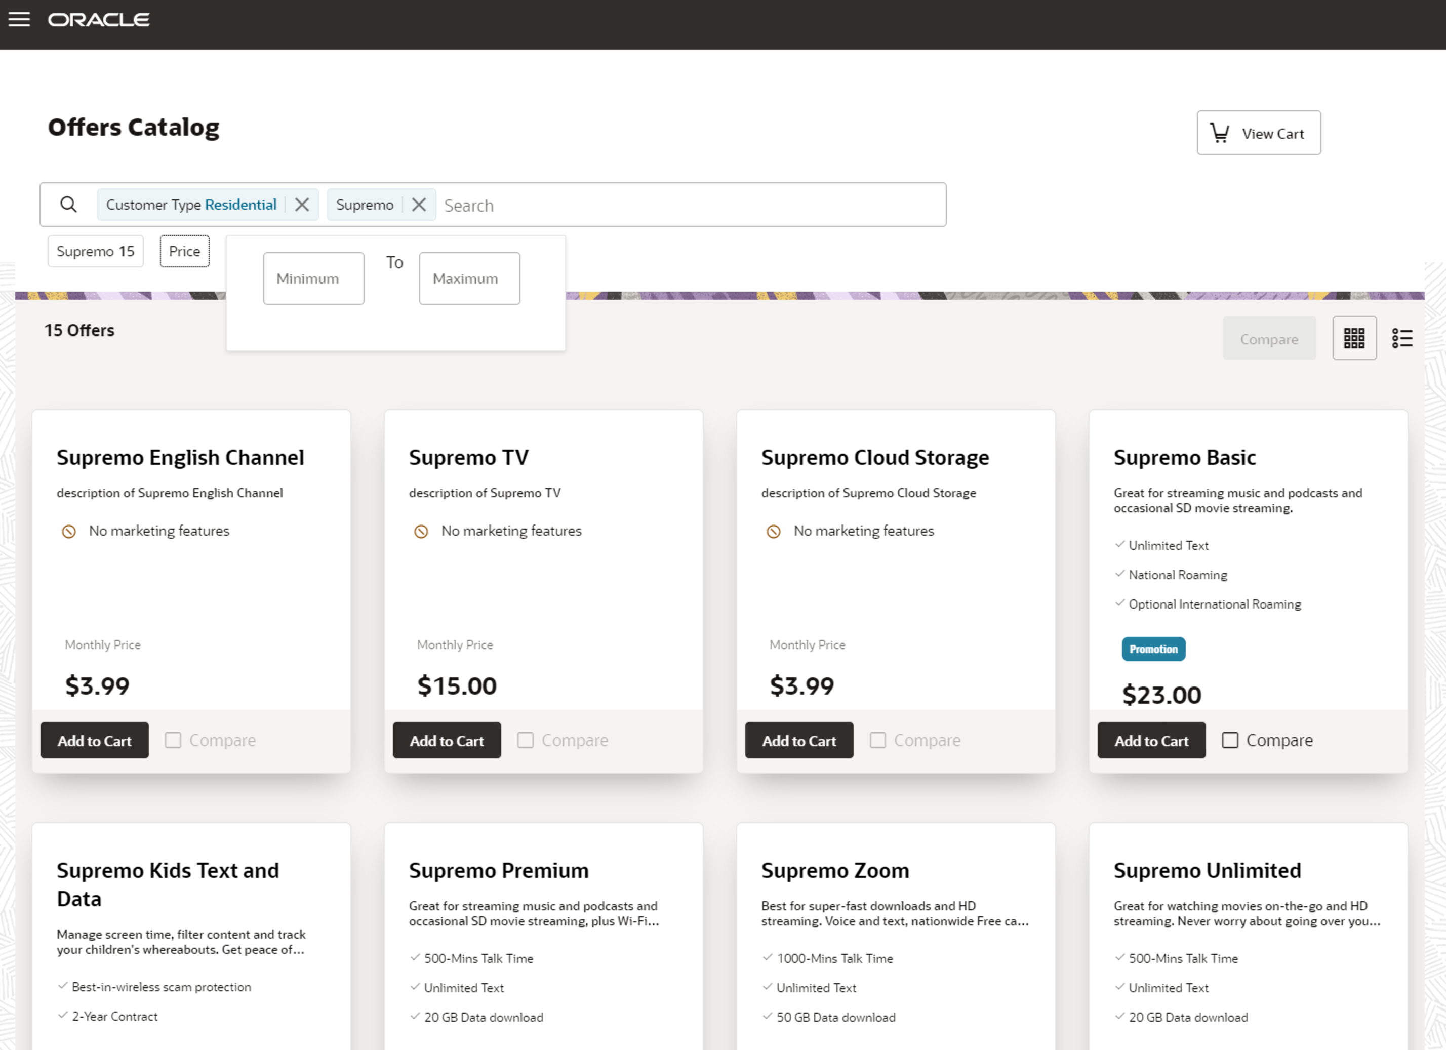
Task: Click the Promotion badge on Supremo Basic
Action: coord(1153,649)
